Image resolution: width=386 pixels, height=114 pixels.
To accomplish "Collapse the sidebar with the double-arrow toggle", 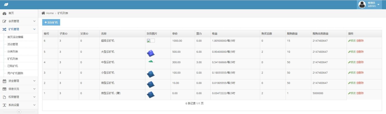I will (x=19, y=112).
